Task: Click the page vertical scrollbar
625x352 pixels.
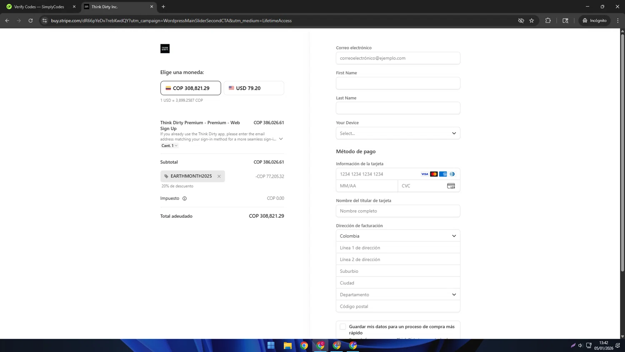Action: [622, 152]
